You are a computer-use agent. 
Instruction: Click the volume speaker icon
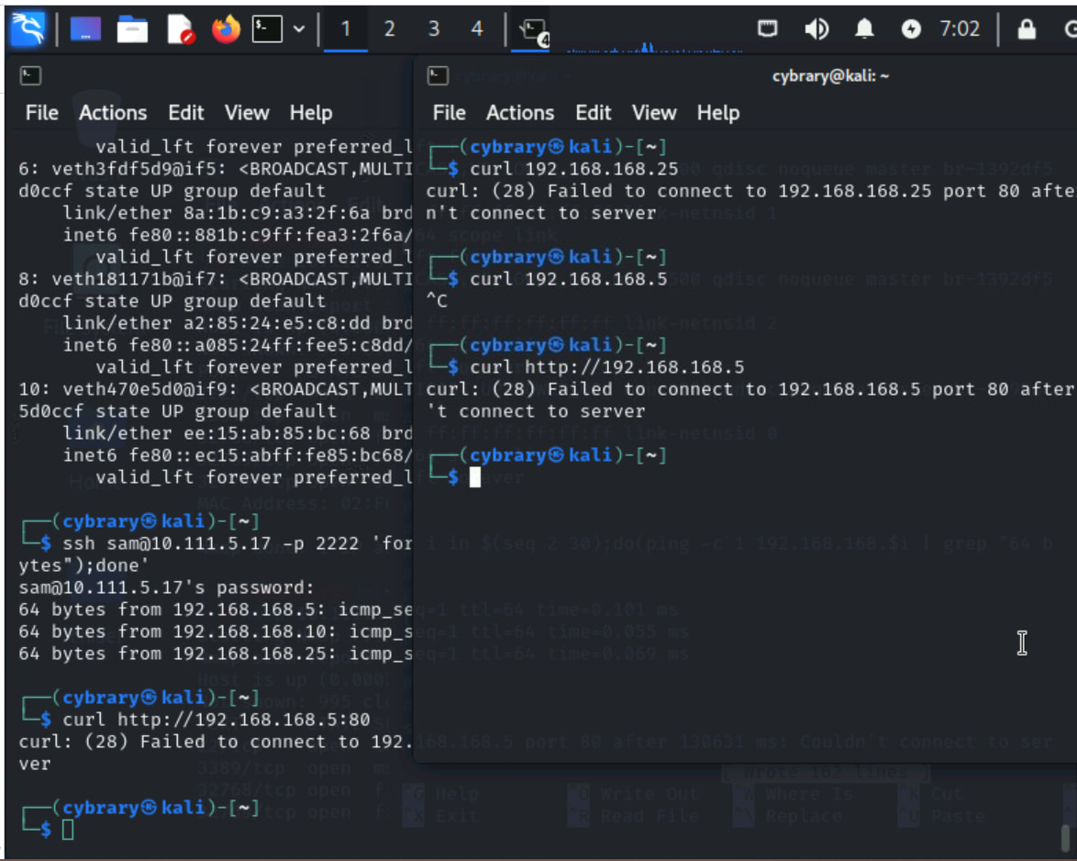(816, 29)
